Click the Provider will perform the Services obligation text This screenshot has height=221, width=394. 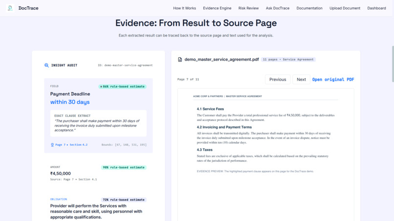[96, 211]
